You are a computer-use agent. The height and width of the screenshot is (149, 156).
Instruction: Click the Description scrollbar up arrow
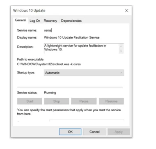pos(121,46)
